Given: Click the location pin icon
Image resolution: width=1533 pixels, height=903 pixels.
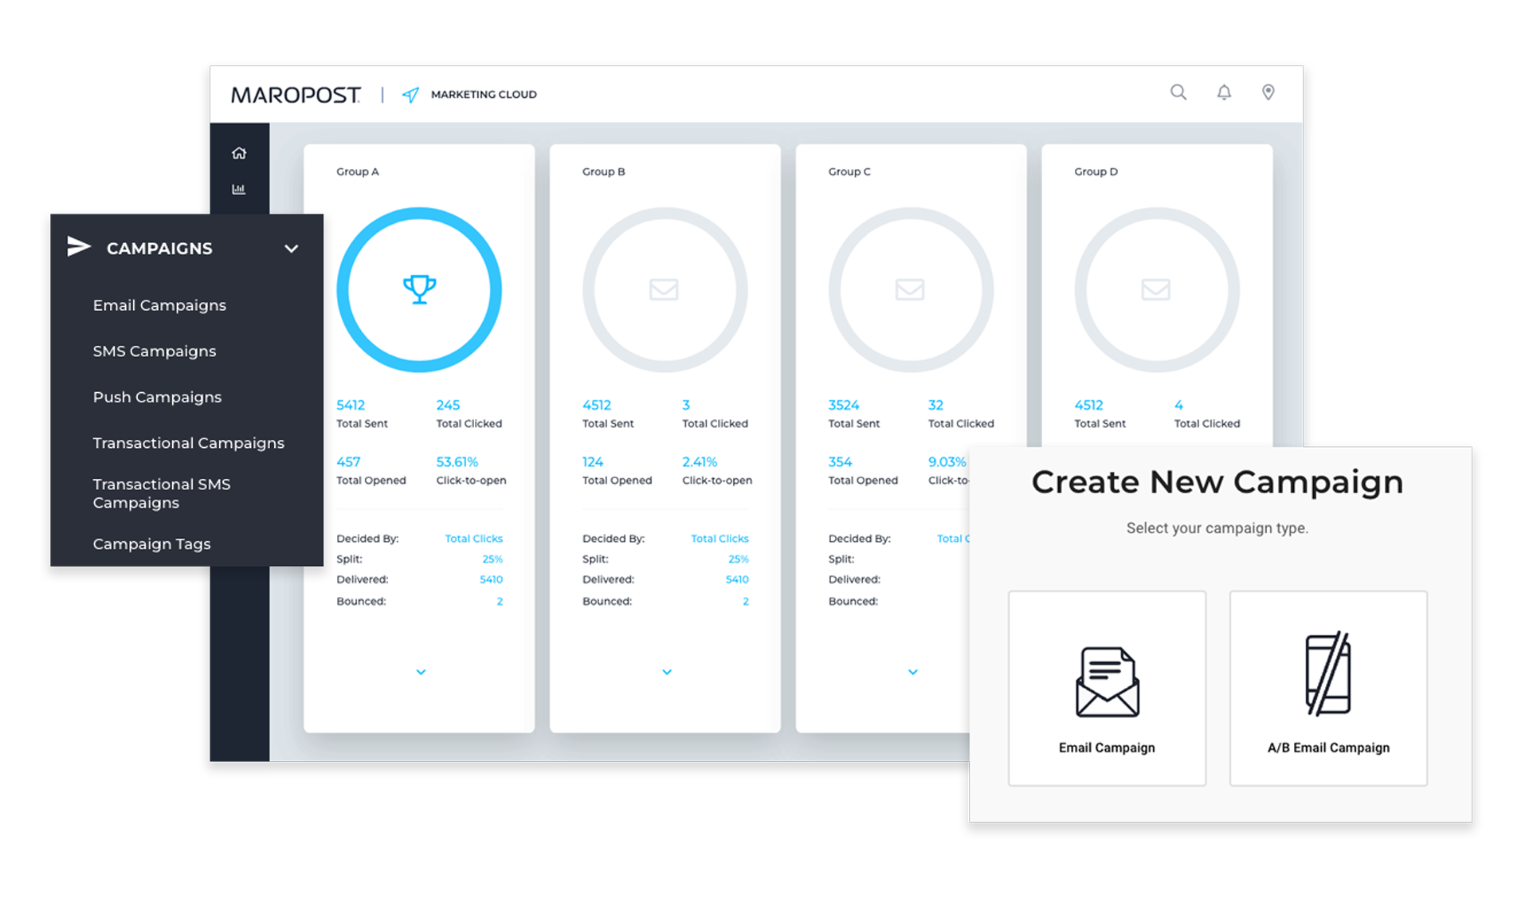Looking at the screenshot, I should pyautogui.click(x=1268, y=92).
